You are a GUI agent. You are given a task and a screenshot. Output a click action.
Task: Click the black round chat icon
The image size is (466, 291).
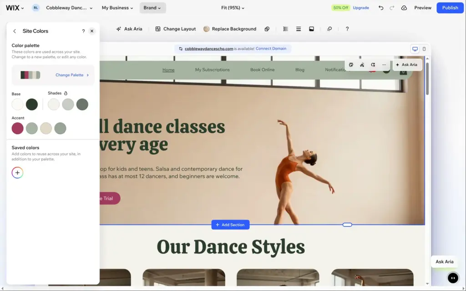453,278
